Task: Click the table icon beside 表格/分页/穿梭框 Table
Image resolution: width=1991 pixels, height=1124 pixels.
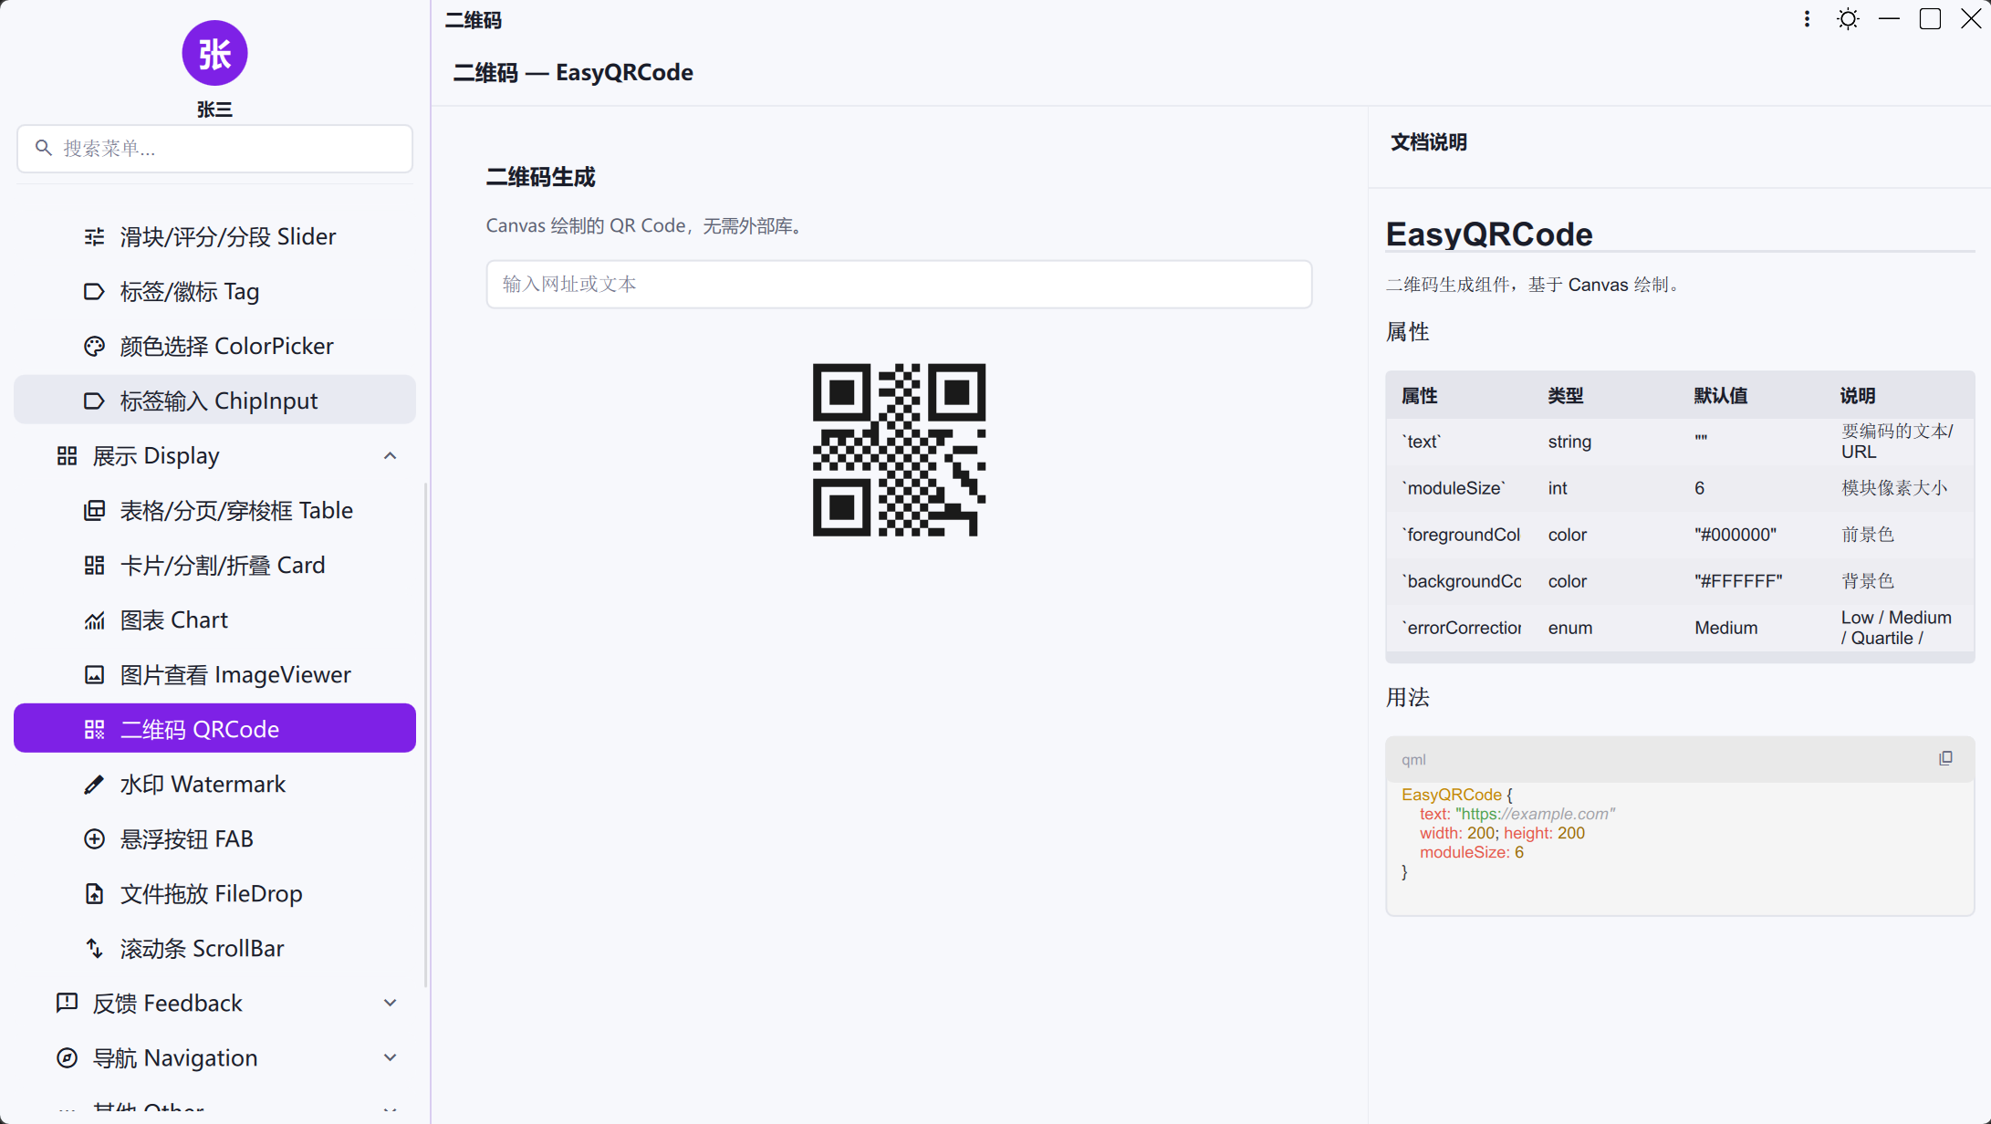Action: (x=94, y=511)
